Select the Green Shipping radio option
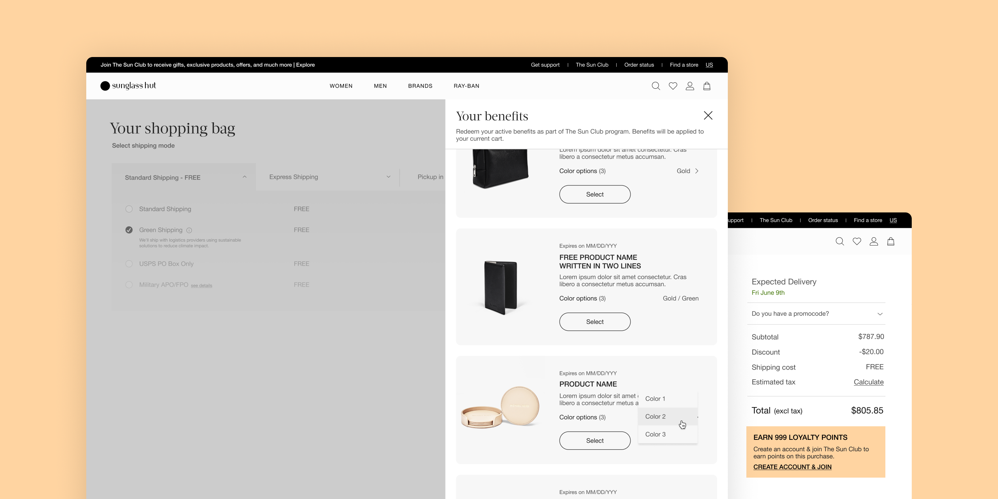The width and height of the screenshot is (998, 499). click(x=129, y=230)
